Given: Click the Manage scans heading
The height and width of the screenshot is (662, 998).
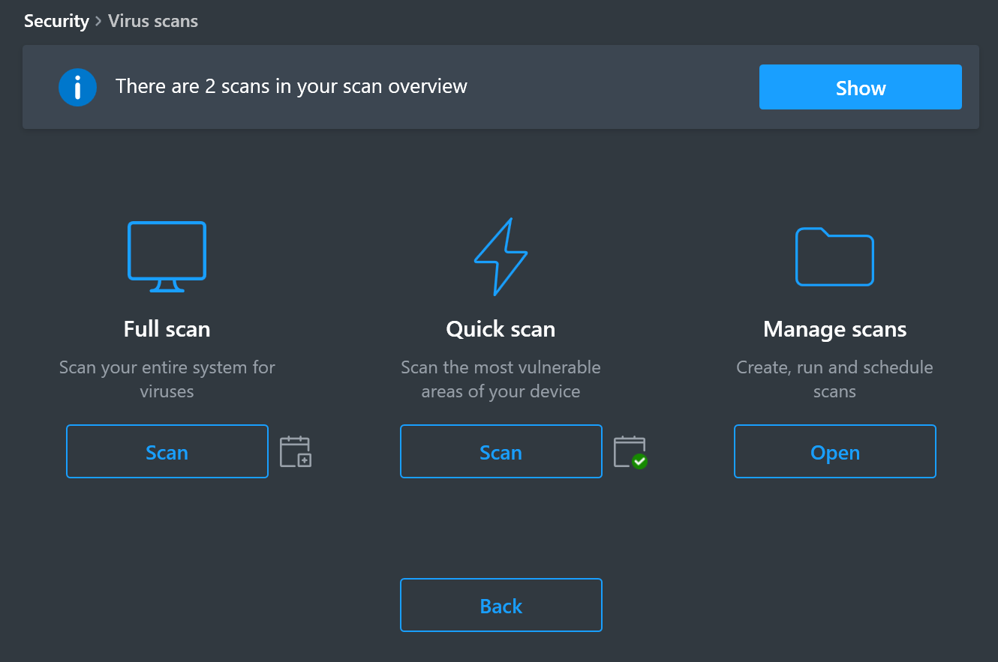Looking at the screenshot, I should (x=834, y=329).
